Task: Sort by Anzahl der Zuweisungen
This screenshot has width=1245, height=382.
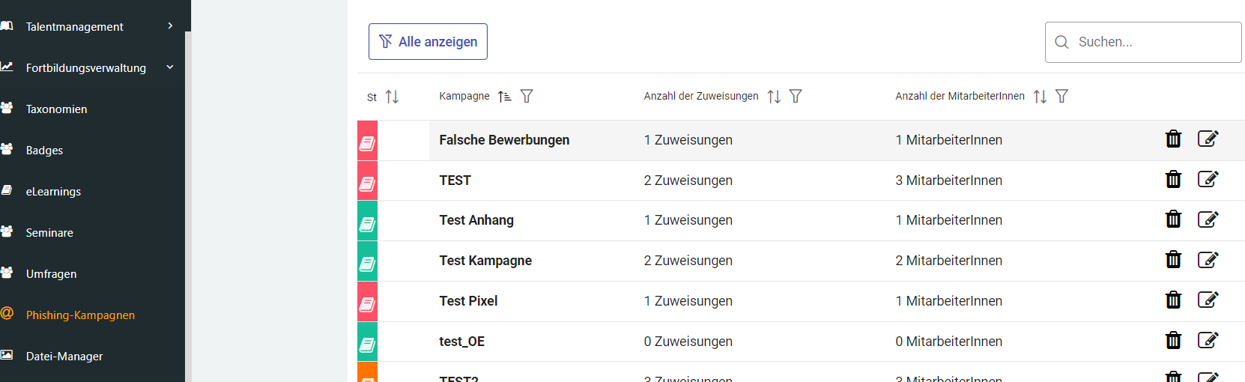Action: click(x=774, y=97)
